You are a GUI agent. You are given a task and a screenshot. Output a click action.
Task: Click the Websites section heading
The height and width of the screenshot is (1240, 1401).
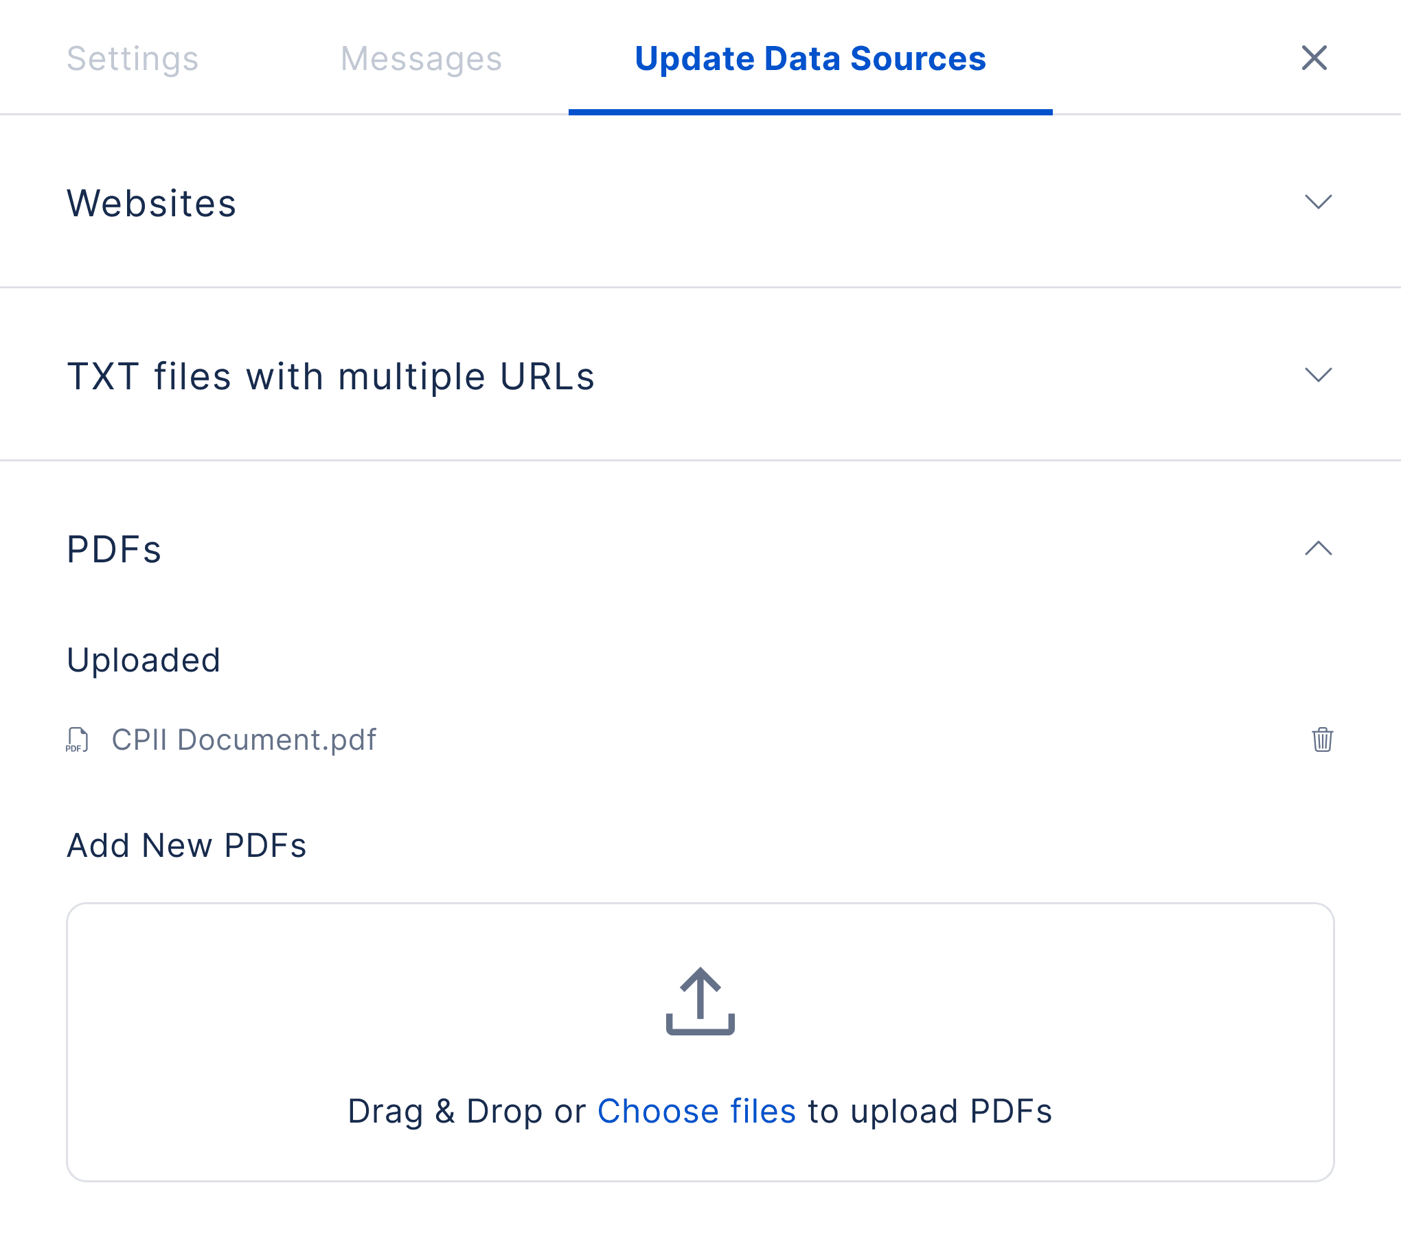pos(152,203)
